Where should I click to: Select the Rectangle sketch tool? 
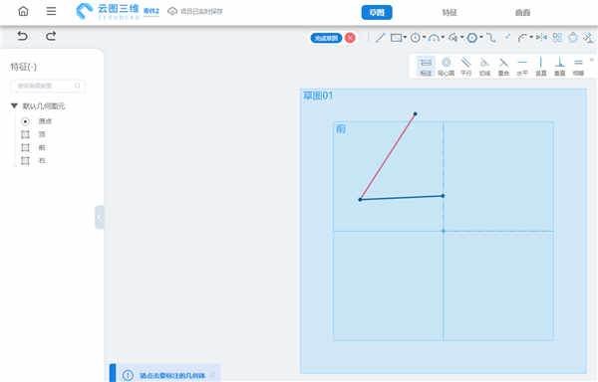[397, 38]
